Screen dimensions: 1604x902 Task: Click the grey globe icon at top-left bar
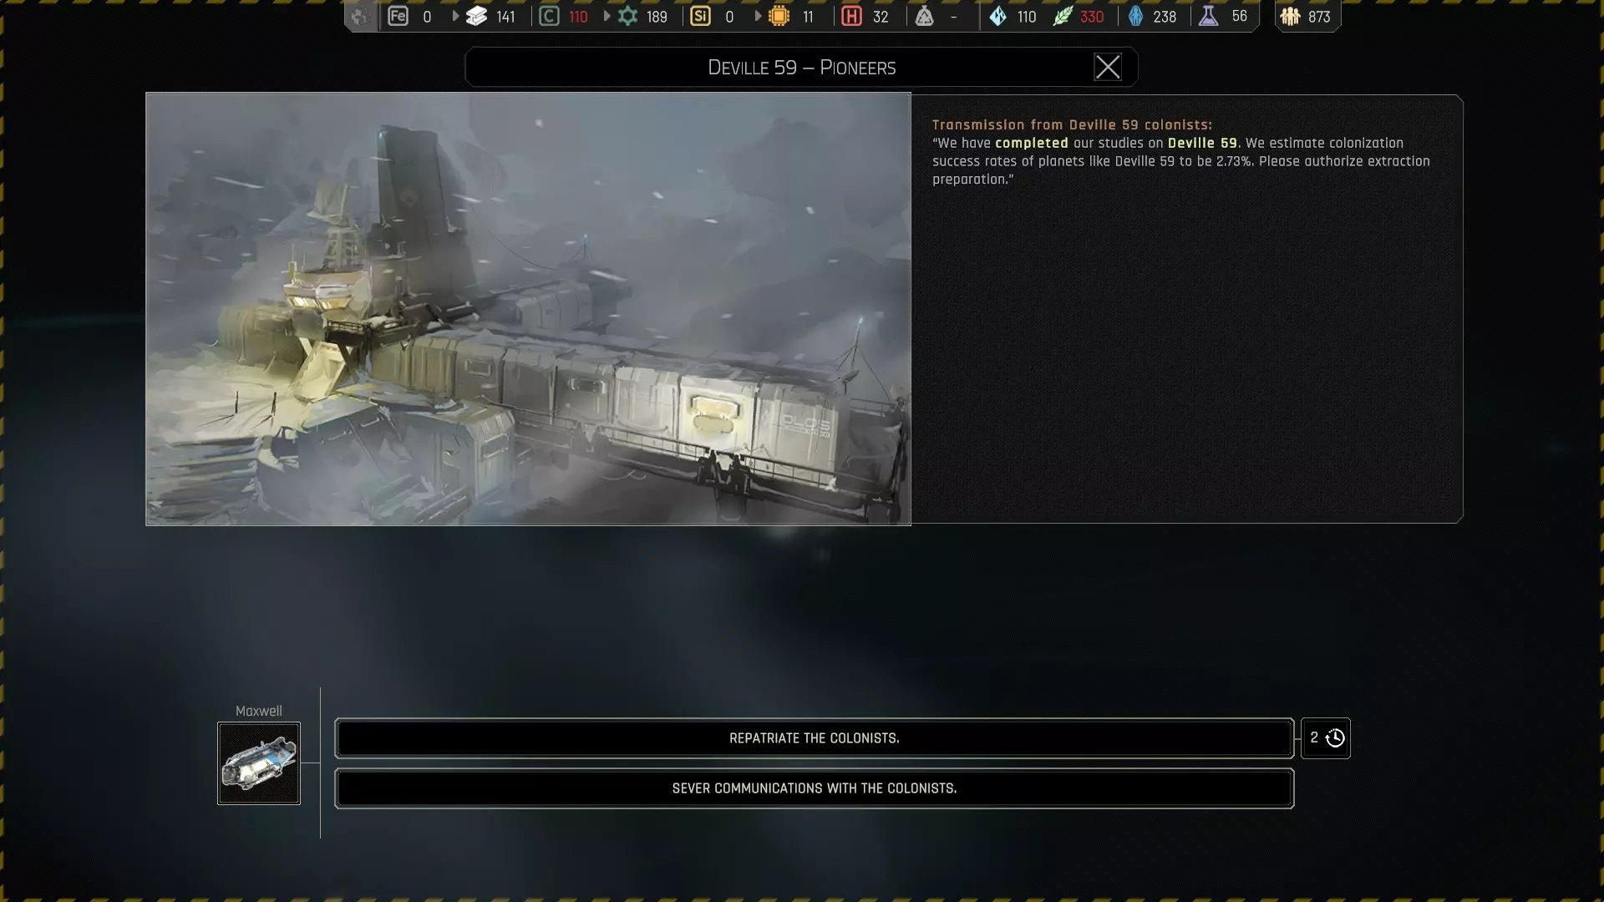coord(360,16)
